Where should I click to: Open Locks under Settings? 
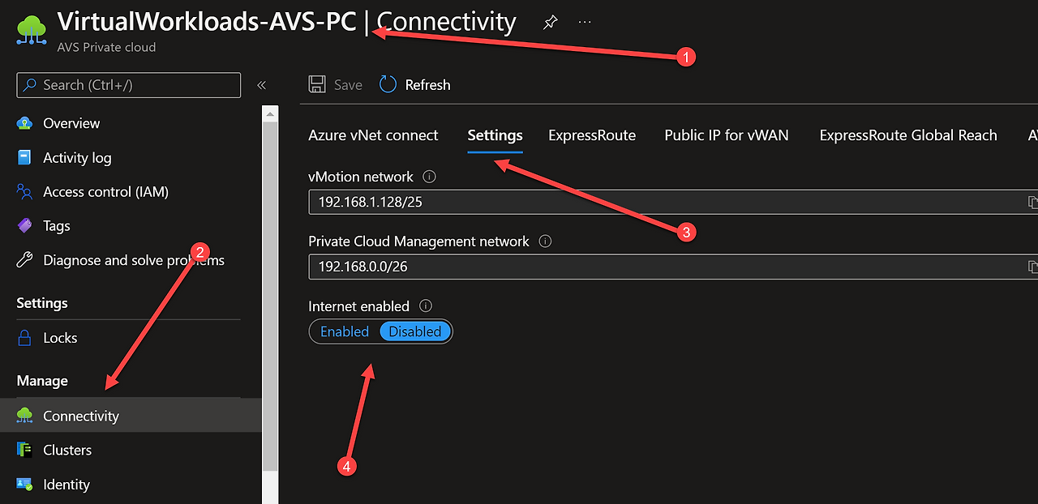[x=60, y=338]
